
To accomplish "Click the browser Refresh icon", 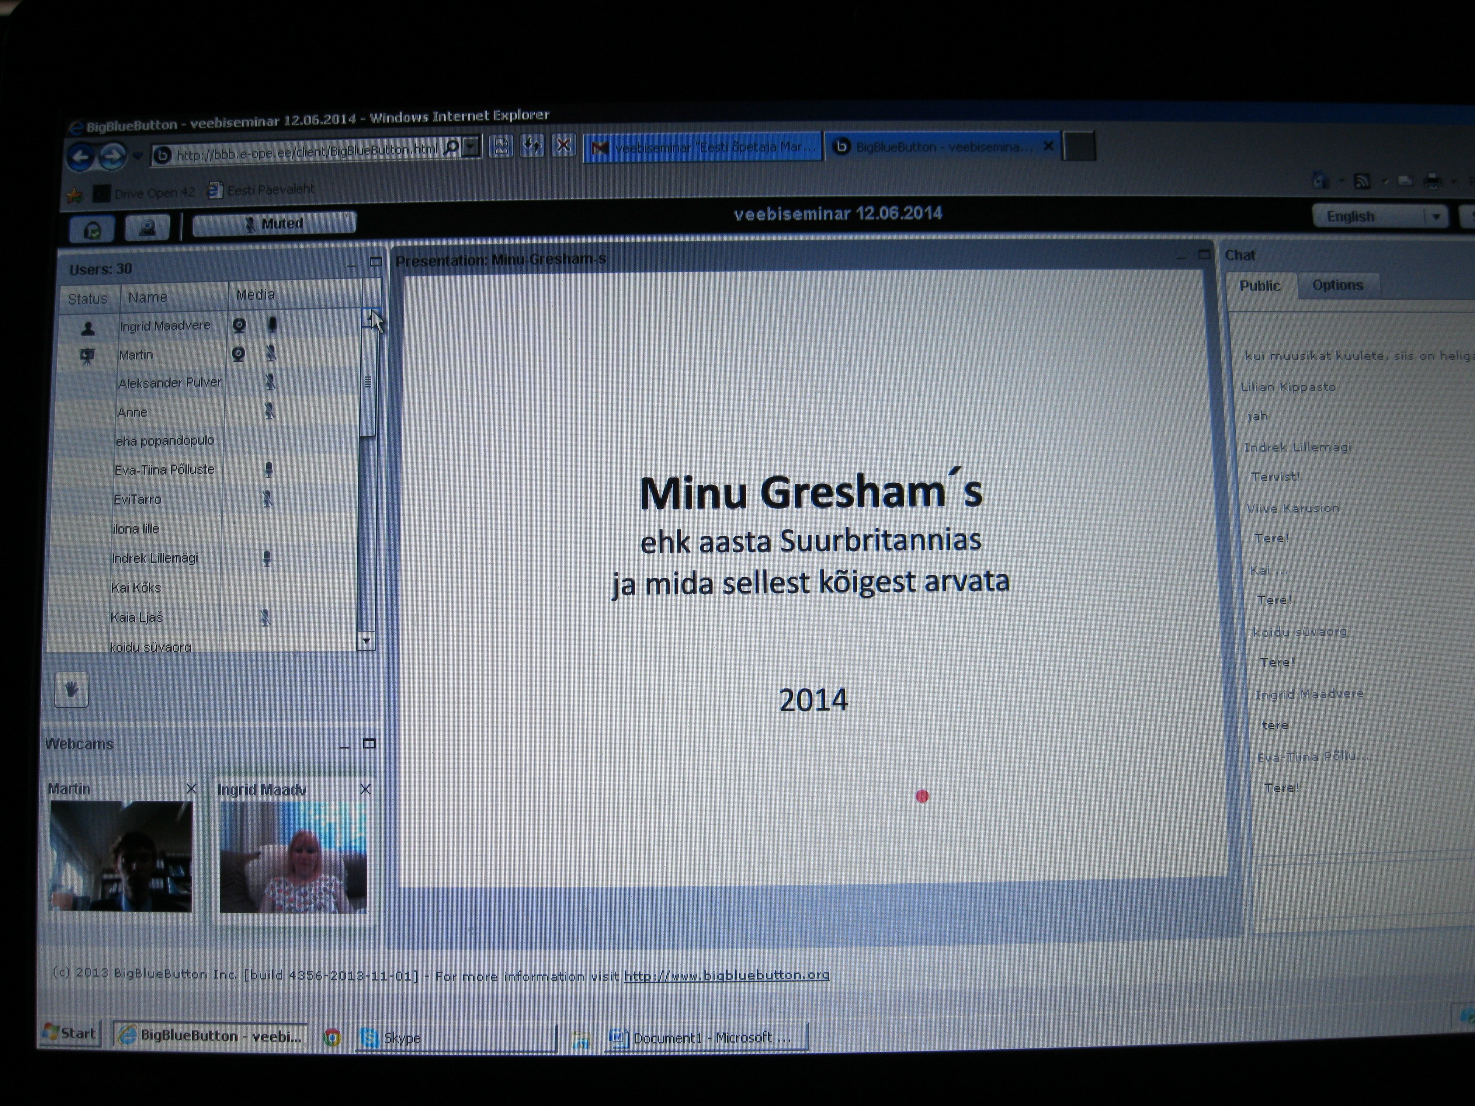I will click(x=531, y=146).
